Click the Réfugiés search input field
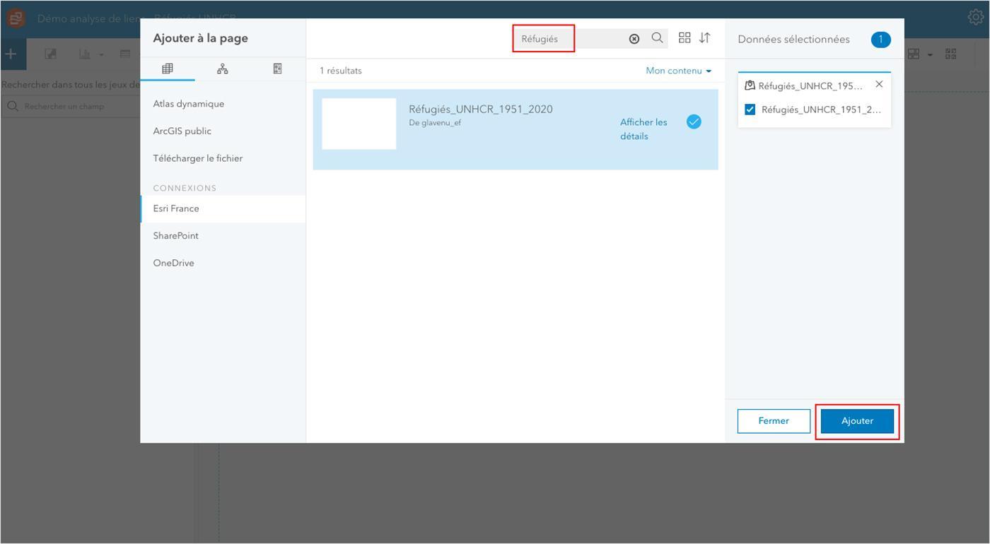990x544 pixels. (570, 39)
